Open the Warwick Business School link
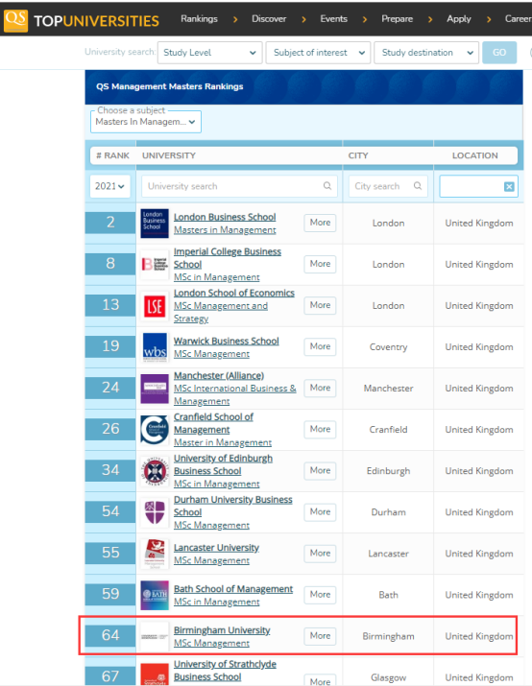532x686 pixels. coord(227,341)
